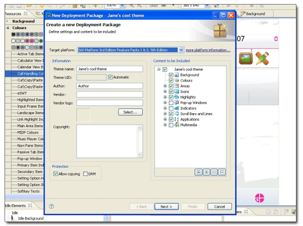Click the pencil and ruler icon in preview
303x226 pixels.
(262, 58)
